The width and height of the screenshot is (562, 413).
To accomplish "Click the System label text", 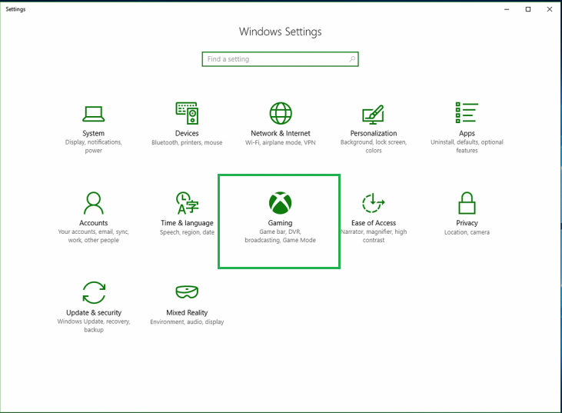I will (94, 133).
